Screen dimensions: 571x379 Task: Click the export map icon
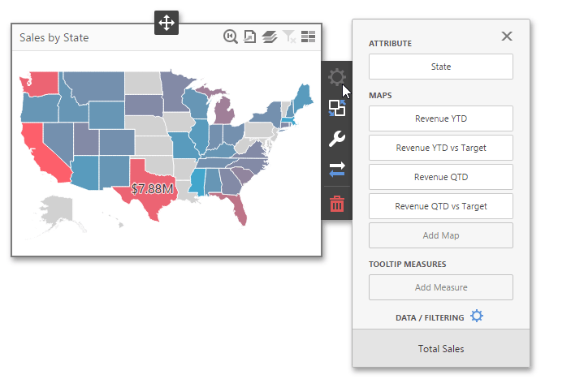(x=250, y=37)
